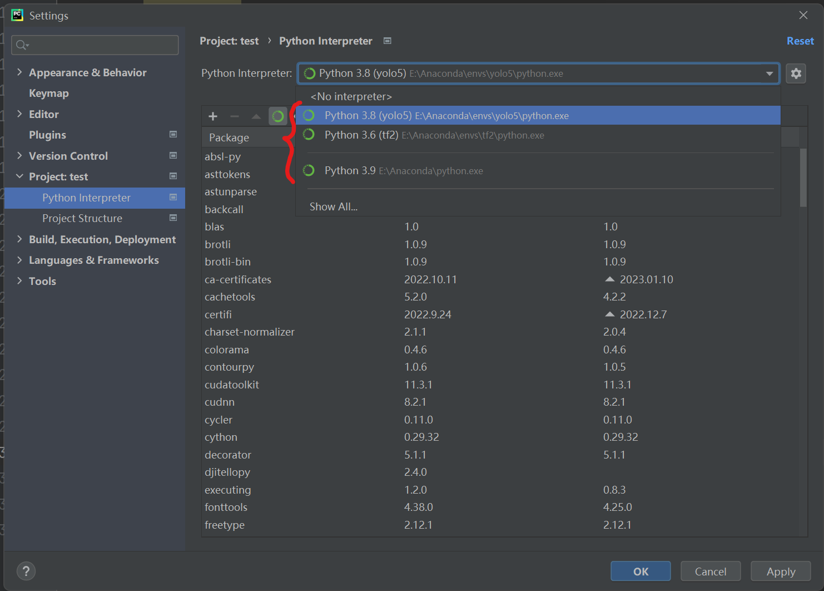Open the Project Structure page

coord(82,218)
